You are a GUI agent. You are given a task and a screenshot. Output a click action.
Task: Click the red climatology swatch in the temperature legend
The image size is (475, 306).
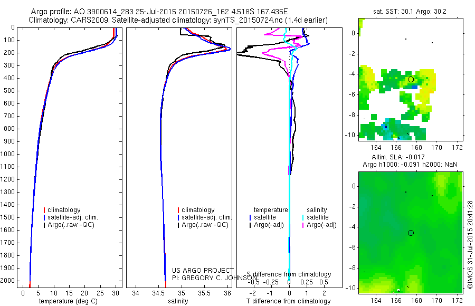click(x=44, y=210)
